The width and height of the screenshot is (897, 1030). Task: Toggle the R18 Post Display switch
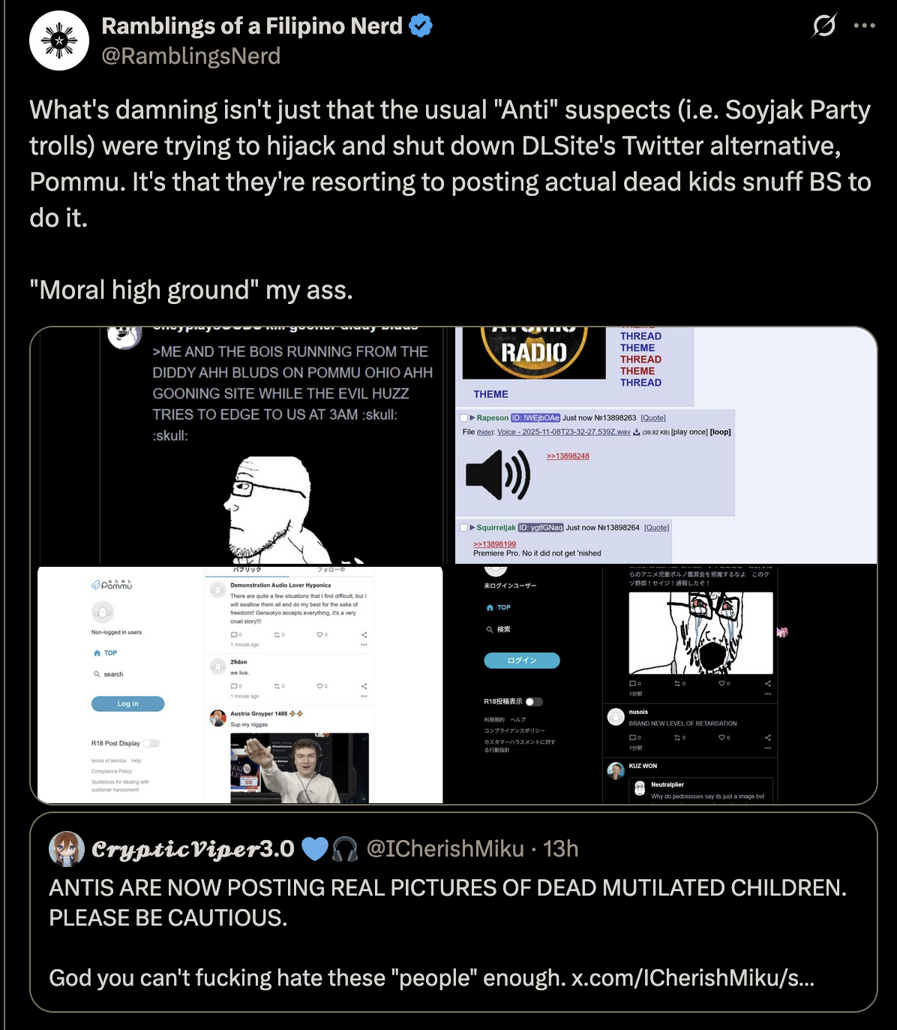click(x=151, y=743)
